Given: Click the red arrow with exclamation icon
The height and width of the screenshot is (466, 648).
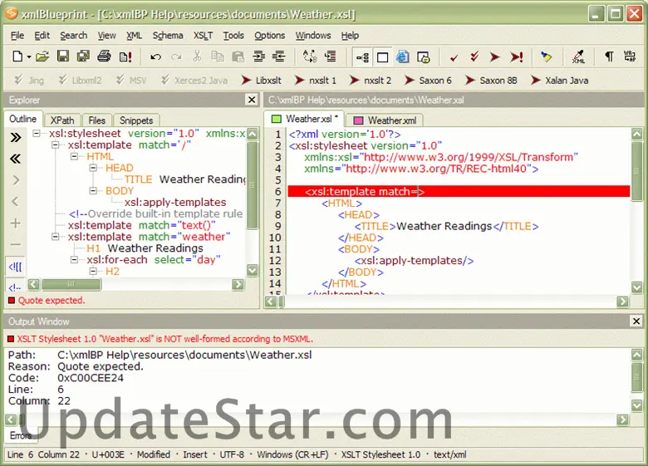Looking at the screenshot, I should pyautogui.click(x=517, y=57).
